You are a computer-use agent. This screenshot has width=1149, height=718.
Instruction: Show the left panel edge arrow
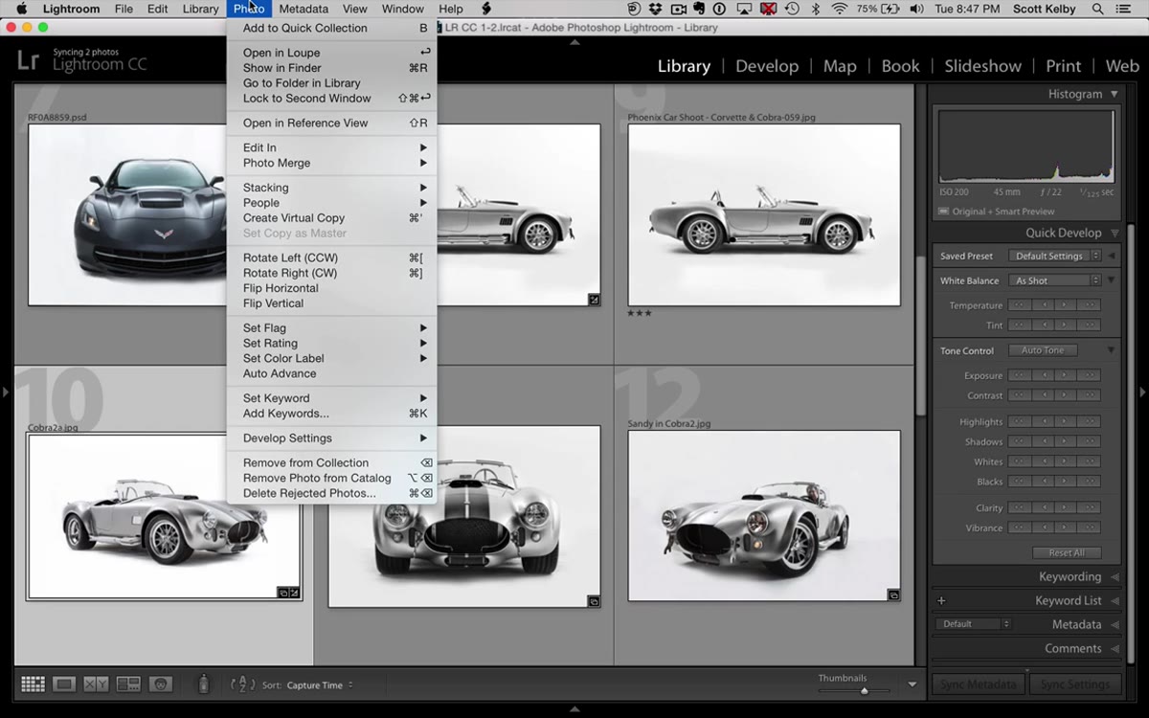point(7,392)
